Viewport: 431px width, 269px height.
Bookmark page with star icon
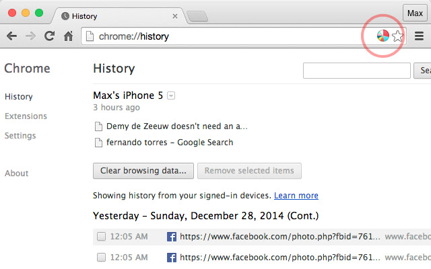[398, 36]
